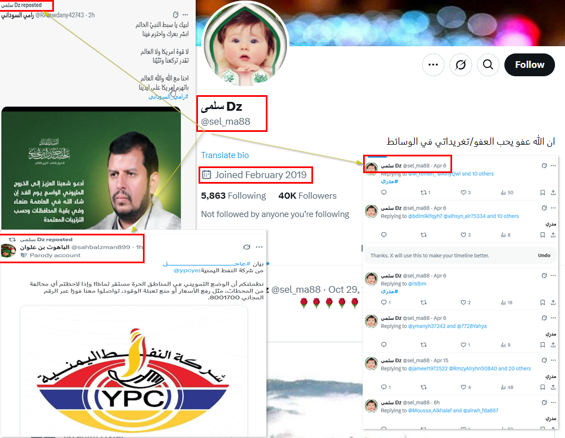
Task: Bookmark the first Apr 6 reply
Action: click(x=542, y=193)
